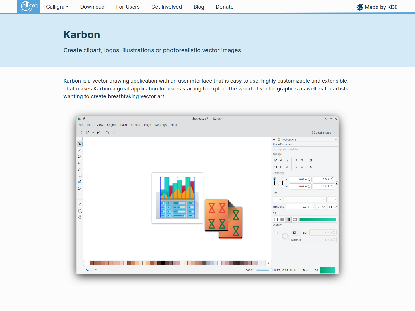
Task: Select the pattern fill button in Fill section
Action: click(x=295, y=220)
